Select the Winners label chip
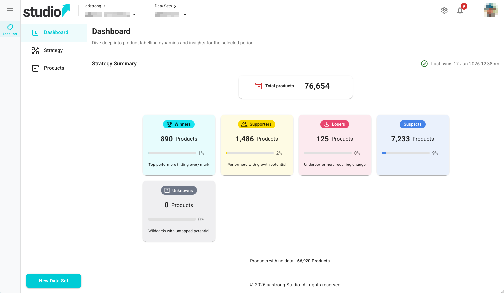The height and width of the screenshot is (293, 504). click(x=179, y=124)
